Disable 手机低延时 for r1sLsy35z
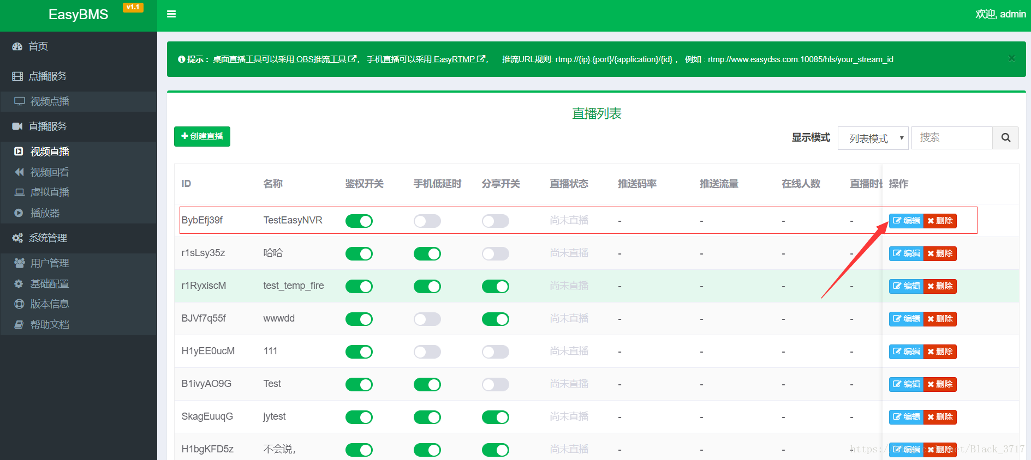Screen dimensions: 1031x460 click(427, 253)
